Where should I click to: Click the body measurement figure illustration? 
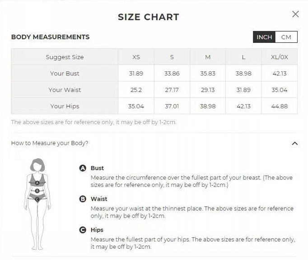[37, 203]
